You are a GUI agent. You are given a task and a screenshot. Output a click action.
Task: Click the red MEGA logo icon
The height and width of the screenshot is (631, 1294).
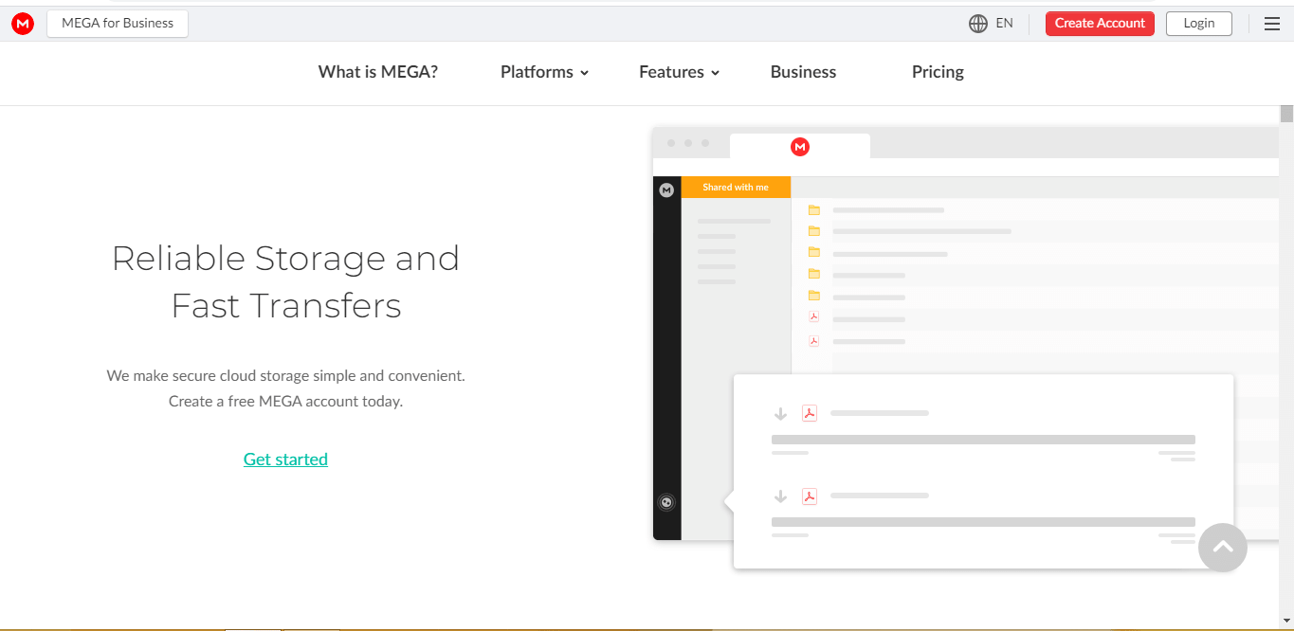pyautogui.click(x=23, y=24)
